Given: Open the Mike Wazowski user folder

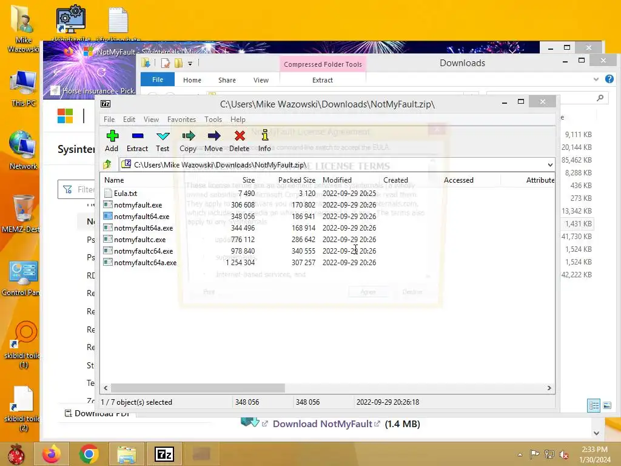Looking at the screenshot, I should [x=24, y=28].
